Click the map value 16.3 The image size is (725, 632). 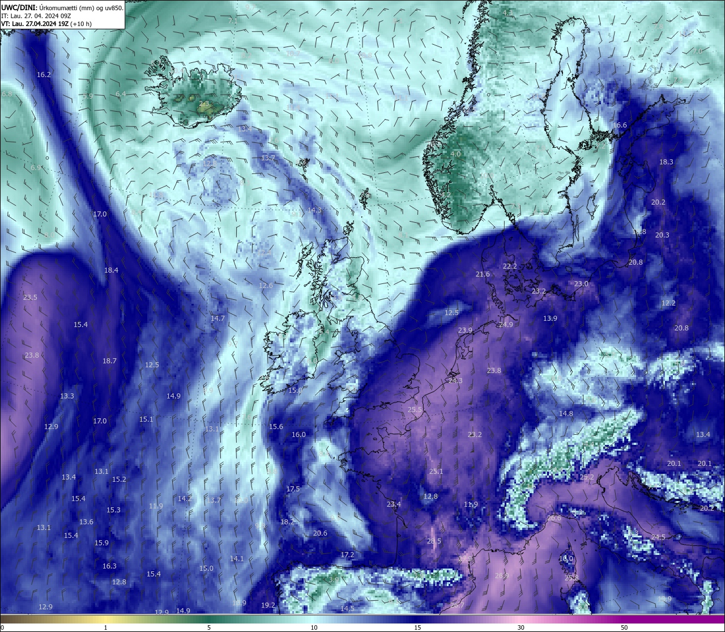point(109,566)
